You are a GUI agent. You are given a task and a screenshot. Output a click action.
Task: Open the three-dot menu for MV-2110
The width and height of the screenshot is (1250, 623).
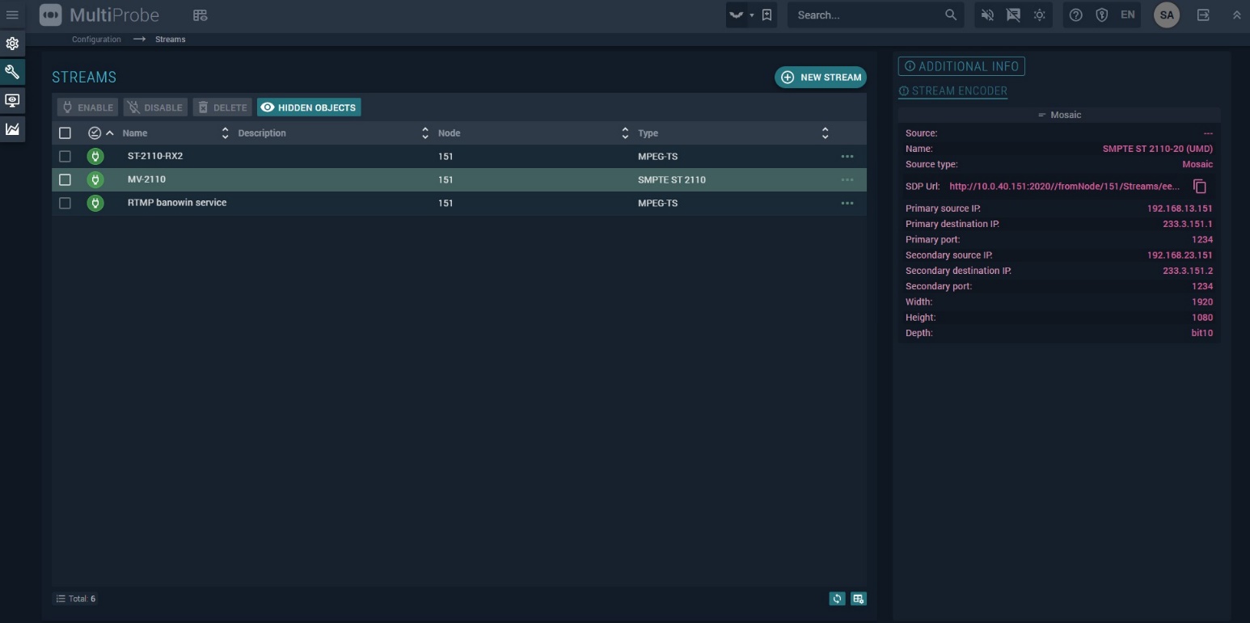coord(847,179)
